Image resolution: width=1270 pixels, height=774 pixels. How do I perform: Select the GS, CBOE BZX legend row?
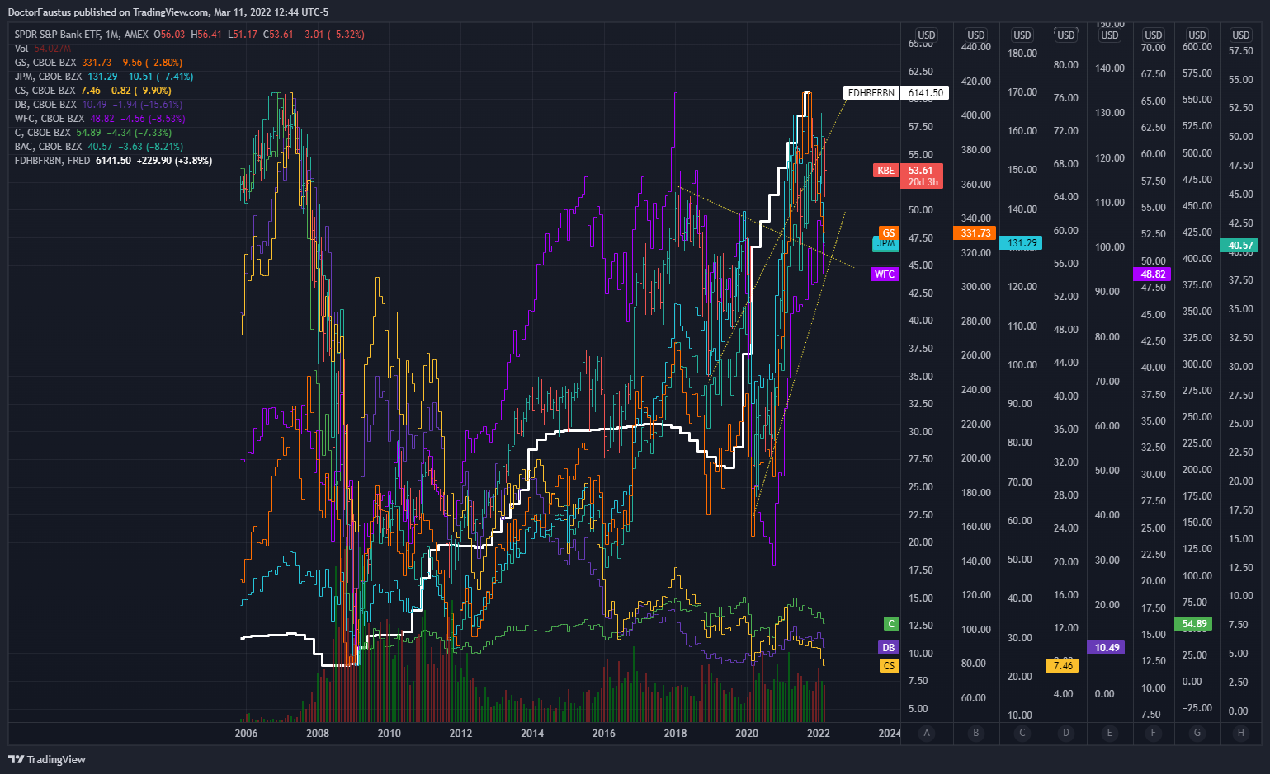click(98, 63)
